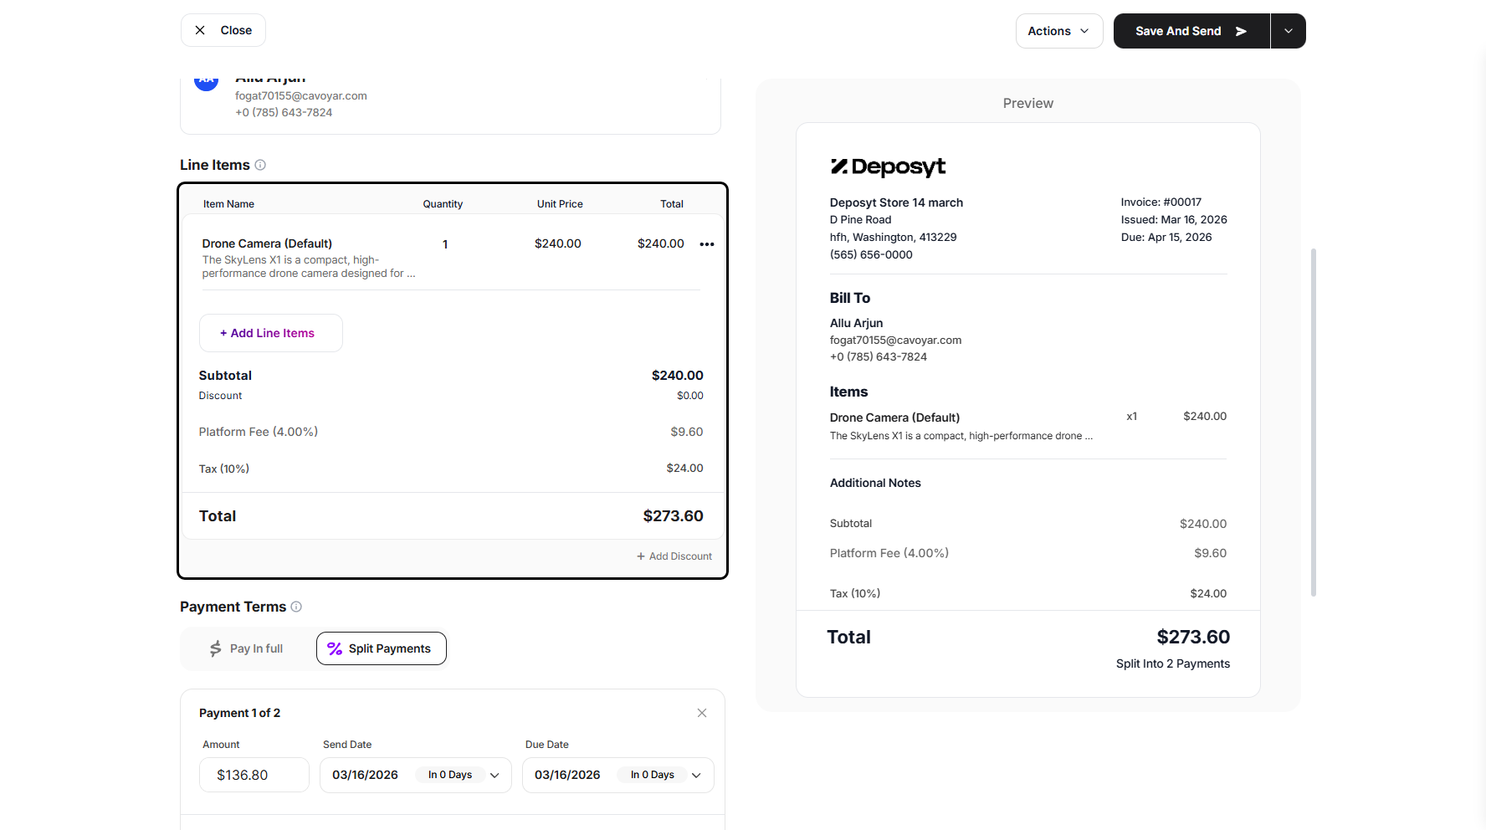
Task: Click the $240.00 unit price cell
Action: 558,243
